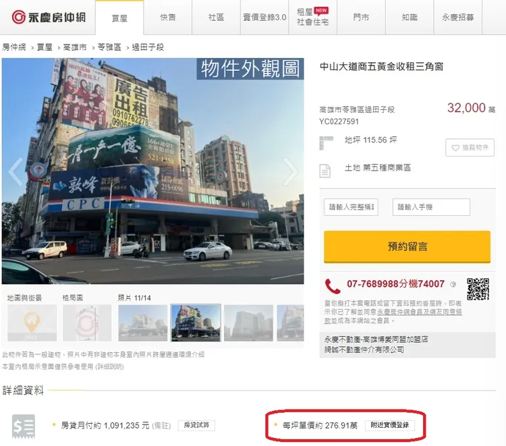Open the 永慶房仲網 logo homepage
The width and height of the screenshot is (506, 446).
click(x=49, y=17)
